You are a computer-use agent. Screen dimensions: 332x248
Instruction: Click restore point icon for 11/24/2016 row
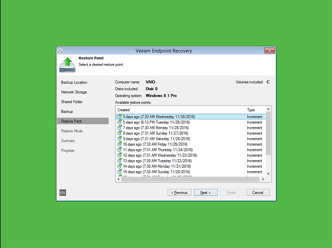(119, 150)
